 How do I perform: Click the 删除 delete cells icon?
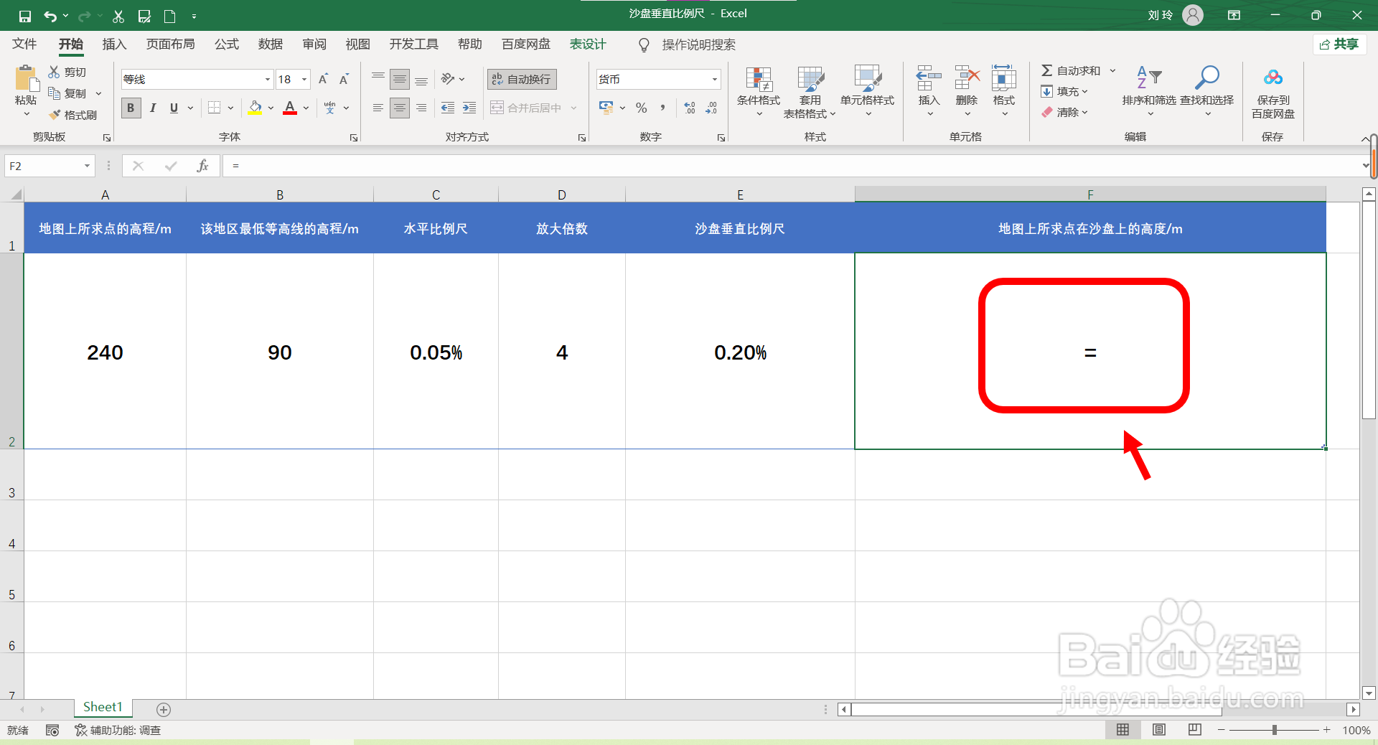[x=965, y=90]
